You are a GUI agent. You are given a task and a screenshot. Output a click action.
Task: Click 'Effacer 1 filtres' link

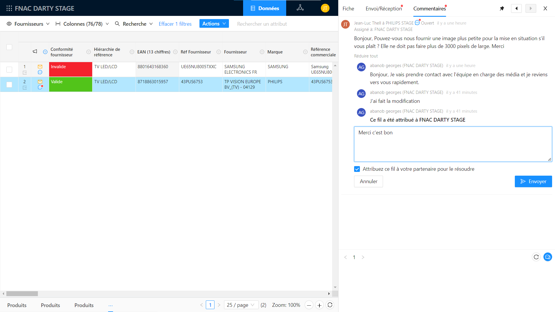pyautogui.click(x=175, y=24)
